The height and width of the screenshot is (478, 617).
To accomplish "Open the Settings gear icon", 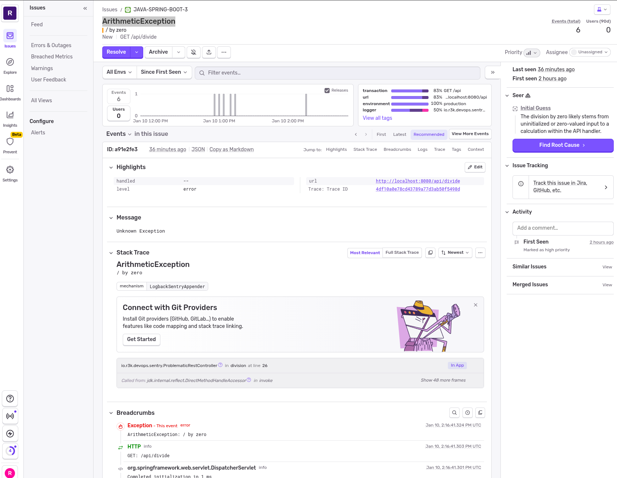I will [x=10, y=170].
